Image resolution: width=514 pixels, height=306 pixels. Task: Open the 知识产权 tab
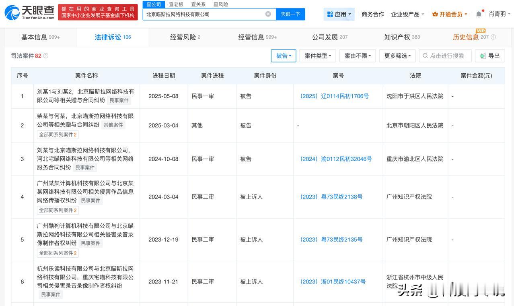[x=402, y=37]
